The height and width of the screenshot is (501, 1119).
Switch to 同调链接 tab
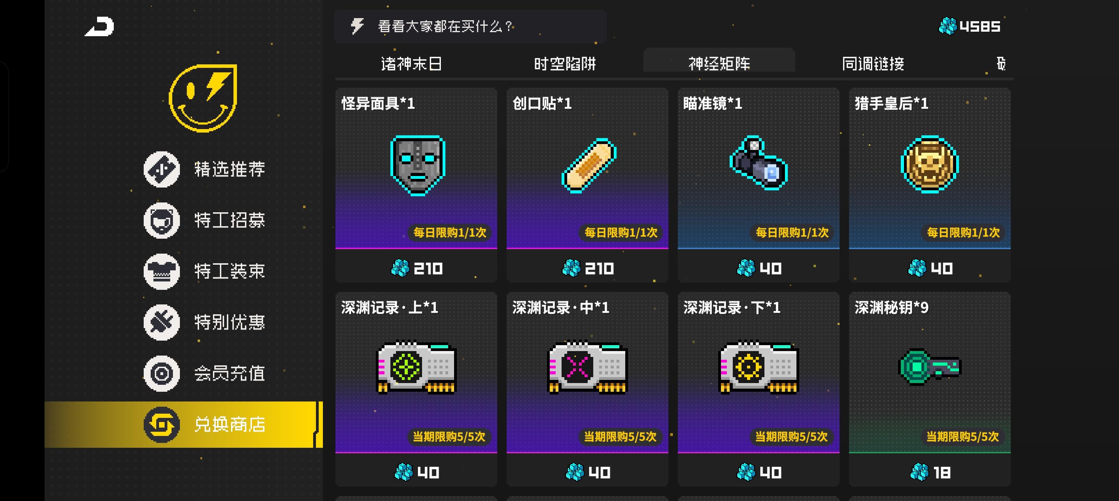(x=873, y=64)
